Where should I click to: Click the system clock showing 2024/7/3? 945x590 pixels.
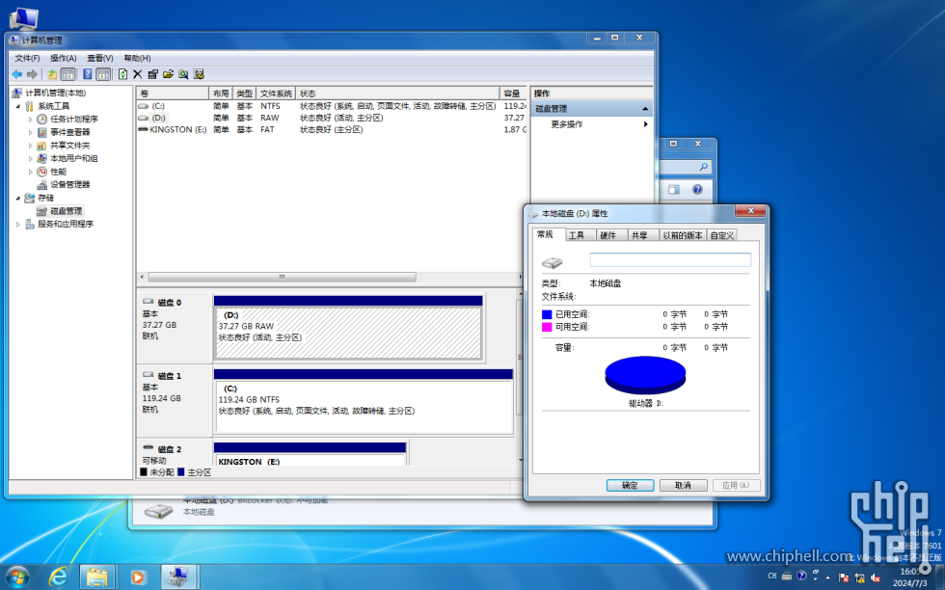[x=910, y=577]
